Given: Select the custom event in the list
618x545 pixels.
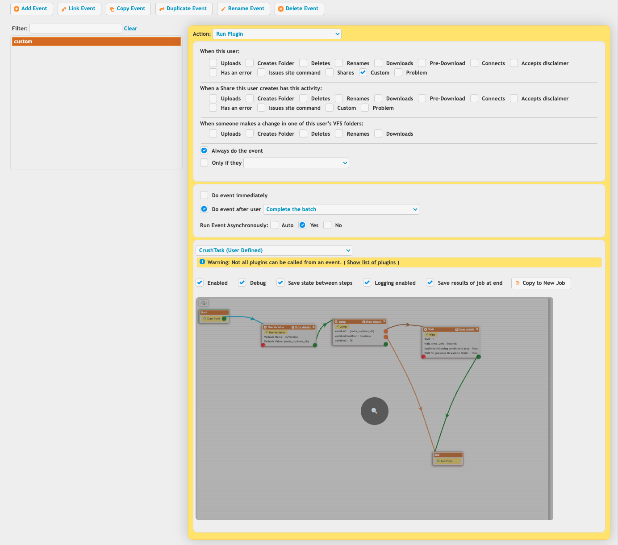Looking at the screenshot, I should 96,42.
